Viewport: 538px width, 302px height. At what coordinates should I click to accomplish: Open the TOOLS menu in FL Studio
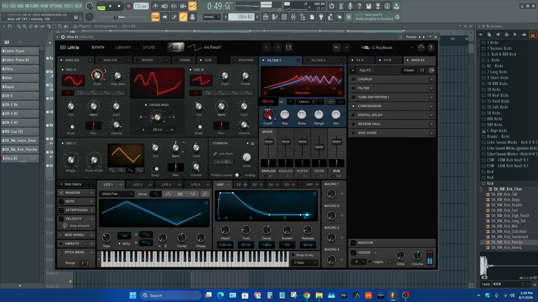click(68, 6)
